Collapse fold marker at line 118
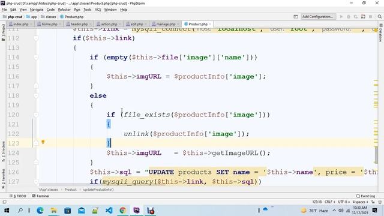The width and height of the screenshot is (384, 216). [36, 95]
